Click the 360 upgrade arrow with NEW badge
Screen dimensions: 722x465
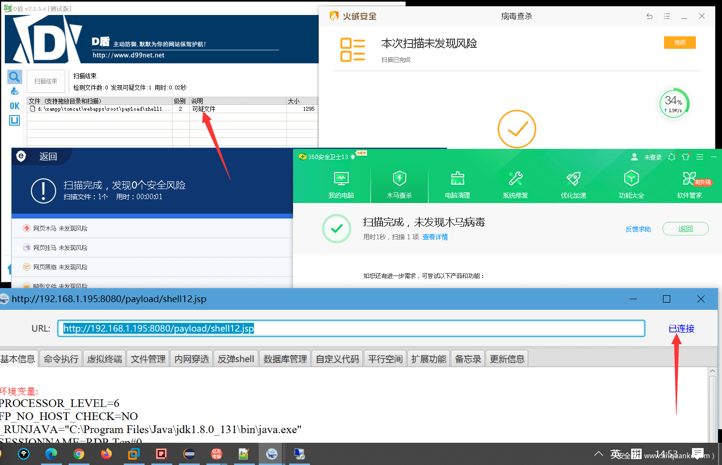click(353, 157)
